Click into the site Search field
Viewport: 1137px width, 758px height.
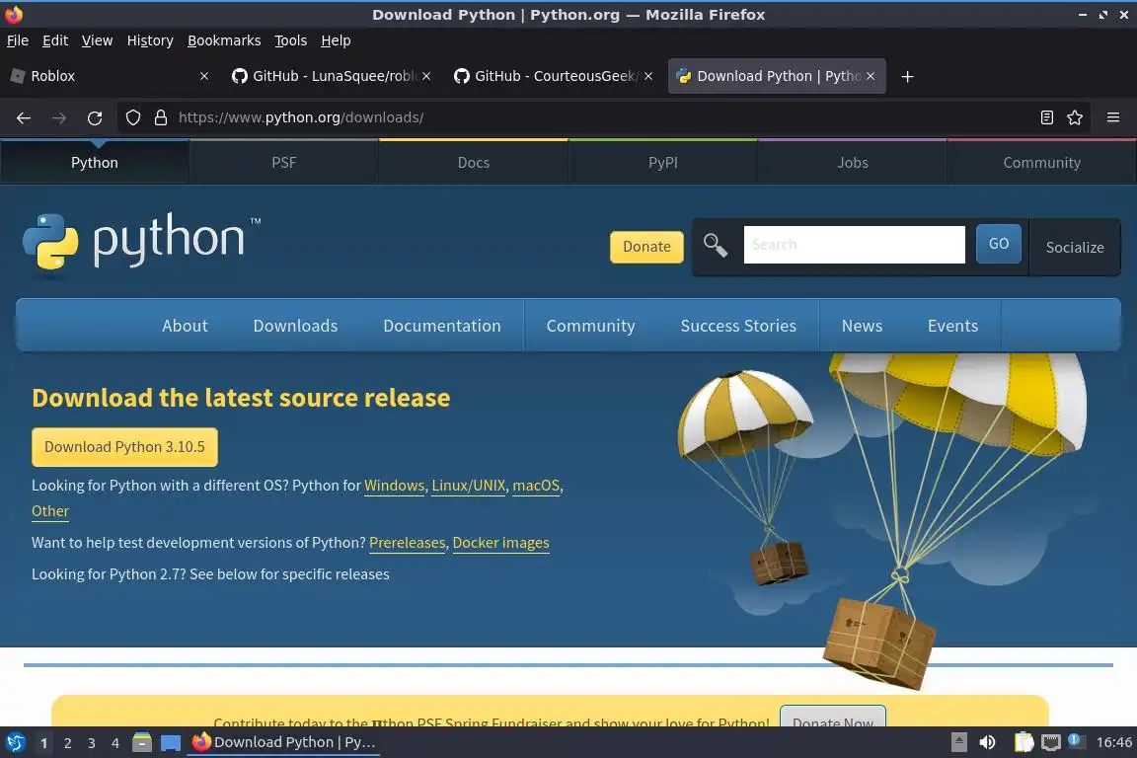(x=854, y=245)
